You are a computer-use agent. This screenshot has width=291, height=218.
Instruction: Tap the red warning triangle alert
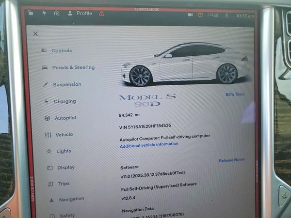[x=101, y=14]
